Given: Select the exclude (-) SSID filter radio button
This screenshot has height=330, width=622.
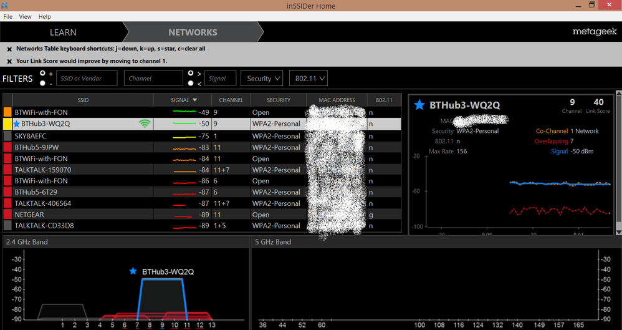Looking at the screenshot, I should (x=42, y=83).
